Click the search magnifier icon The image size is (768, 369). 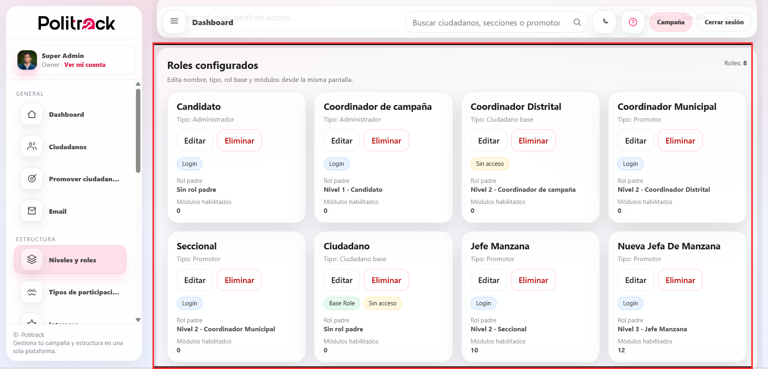[x=577, y=22]
